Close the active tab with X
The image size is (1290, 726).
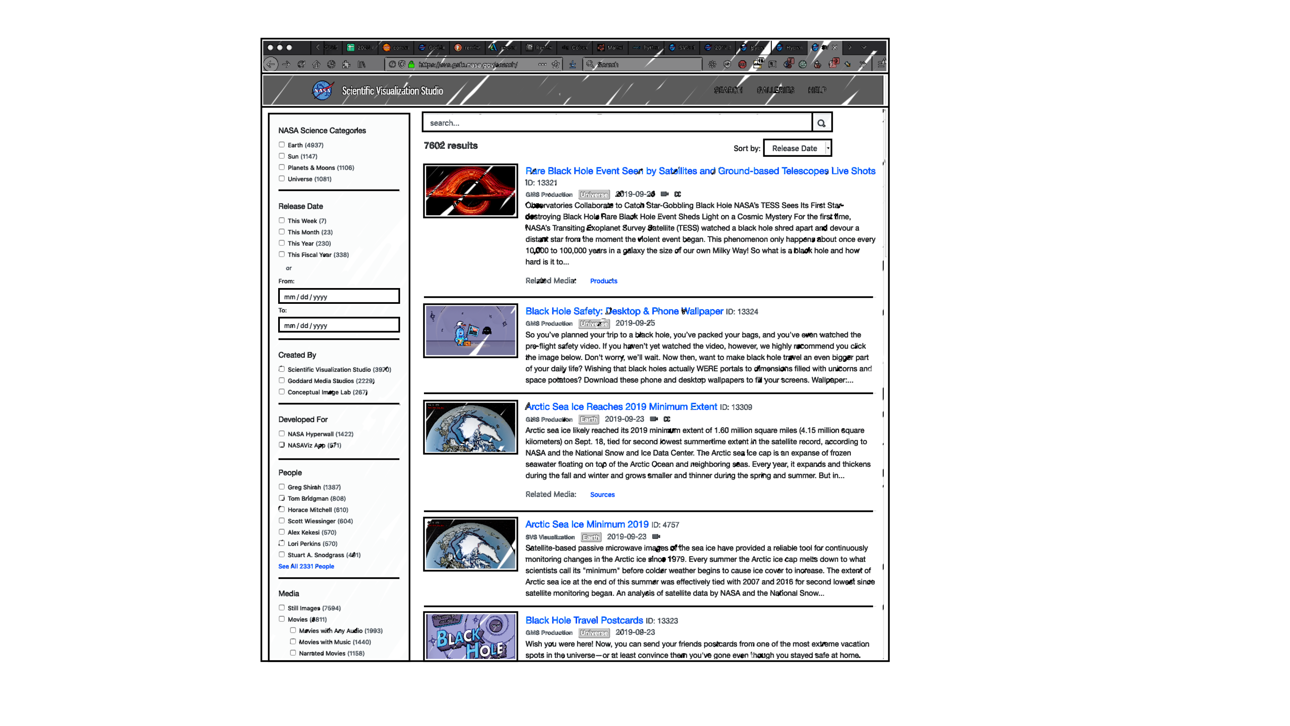(834, 48)
